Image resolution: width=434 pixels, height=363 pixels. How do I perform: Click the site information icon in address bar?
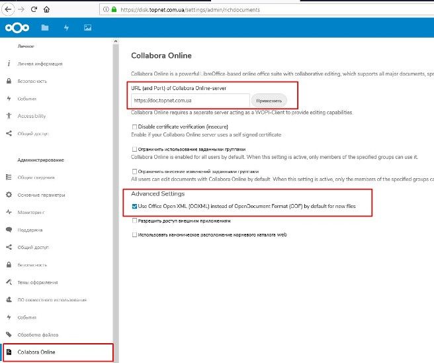pyautogui.click(x=106, y=9)
